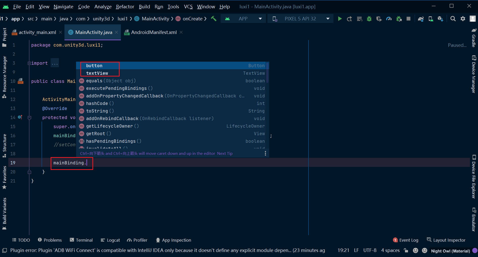Open the File menu
The height and width of the screenshot is (257, 478).
click(x=17, y=7)
